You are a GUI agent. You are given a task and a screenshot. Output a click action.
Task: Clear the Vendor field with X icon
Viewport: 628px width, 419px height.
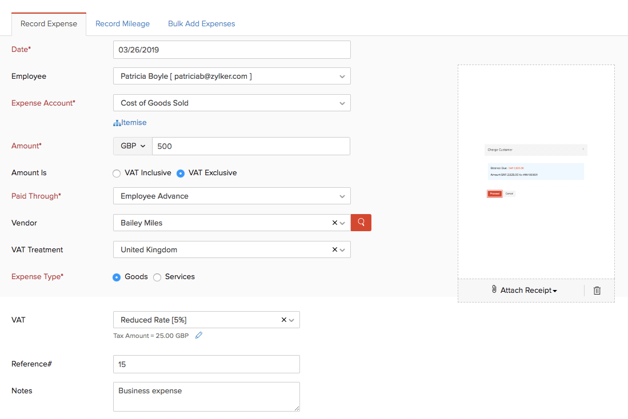coord(335,223)
